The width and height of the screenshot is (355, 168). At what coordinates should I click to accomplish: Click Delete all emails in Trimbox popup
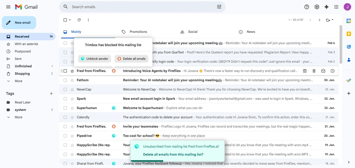132,59
